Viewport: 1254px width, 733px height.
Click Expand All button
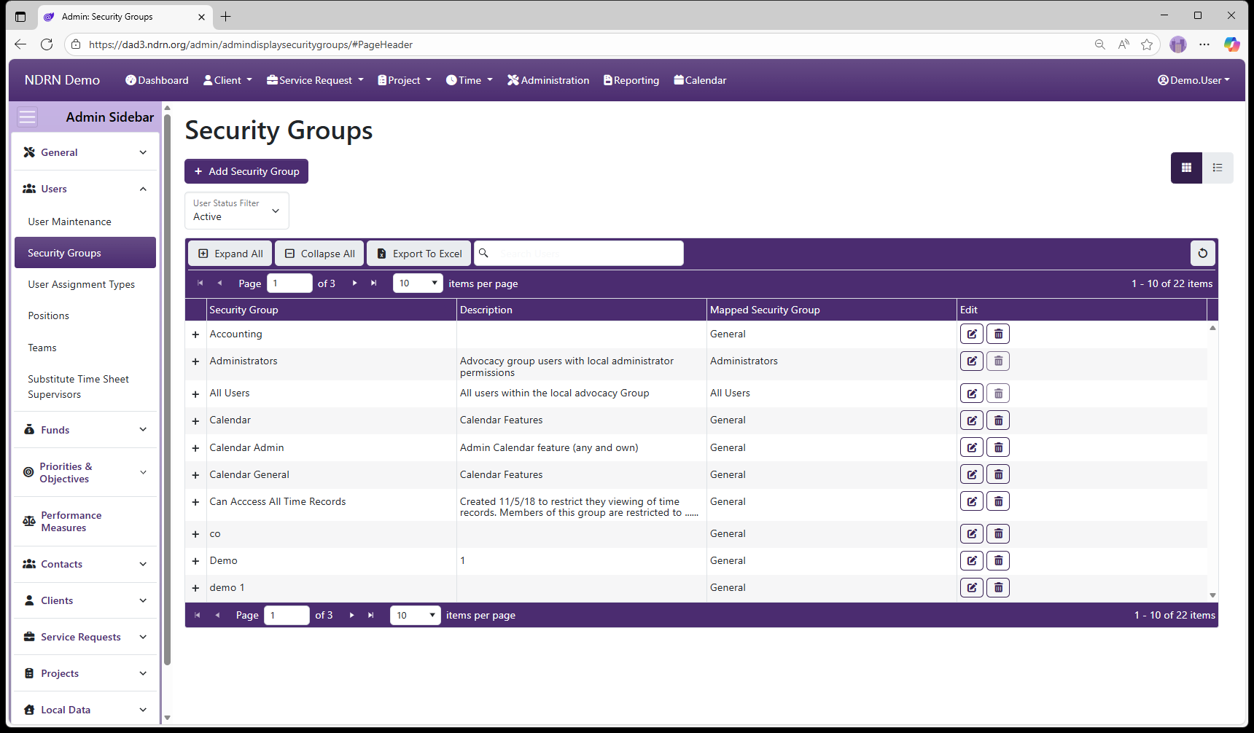click(230, 254)
